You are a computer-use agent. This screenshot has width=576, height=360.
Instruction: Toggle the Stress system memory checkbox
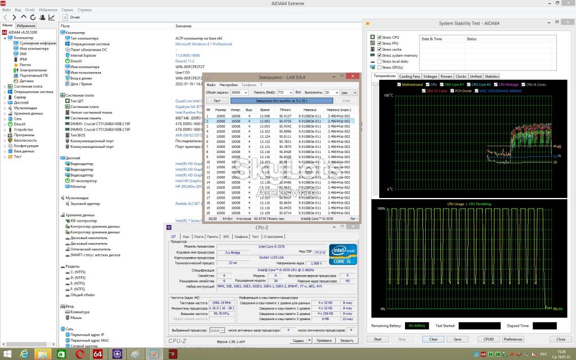[x=380, y=56]
